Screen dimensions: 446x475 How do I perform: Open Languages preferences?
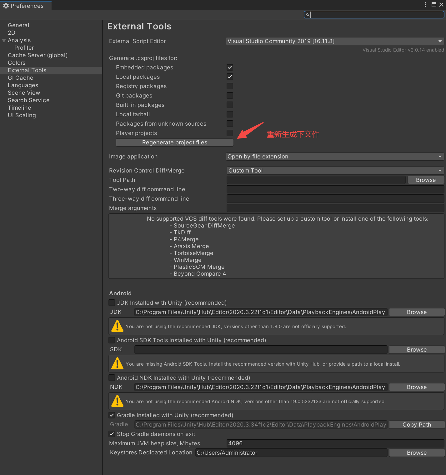click(x=23, y=85)
